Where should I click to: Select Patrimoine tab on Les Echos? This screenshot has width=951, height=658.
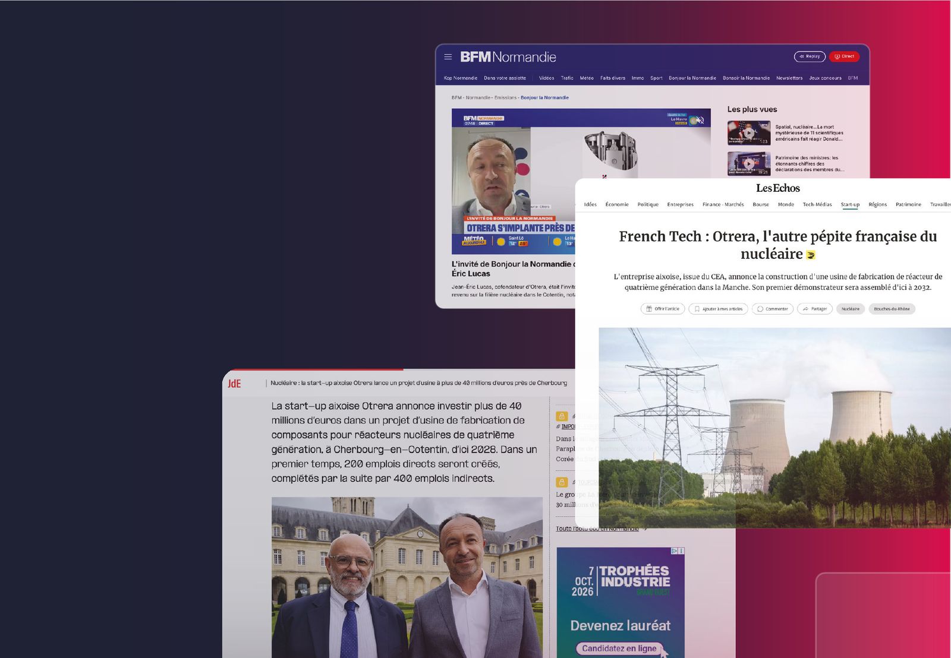coord(908,204)
